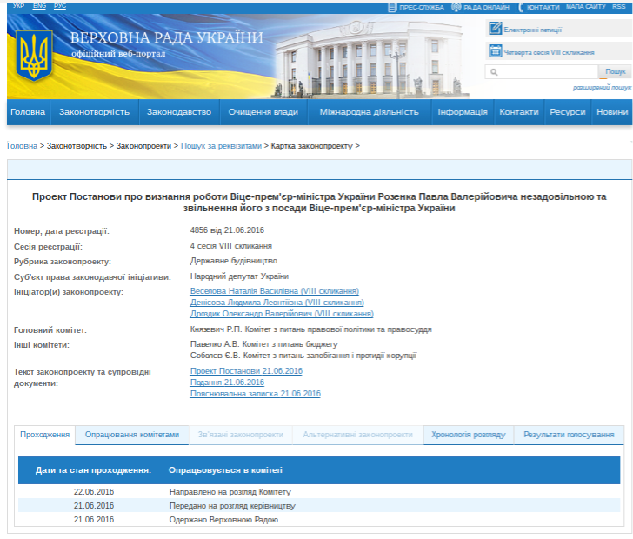Click Князевич Р.П. main committee text
Viewport: 633px width, 539px height.
311,329
